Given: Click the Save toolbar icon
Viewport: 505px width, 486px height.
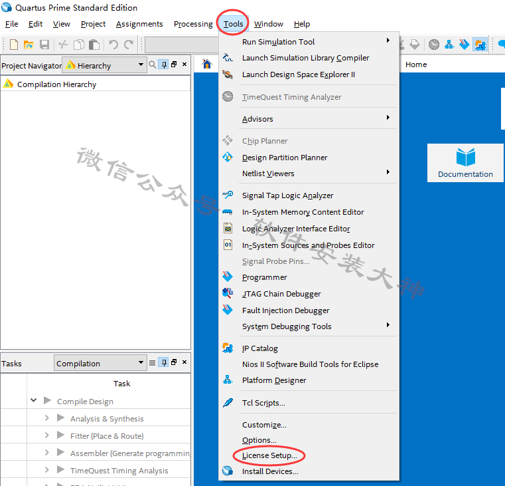Looking at the screenshot, I should [x=44, y=45].
